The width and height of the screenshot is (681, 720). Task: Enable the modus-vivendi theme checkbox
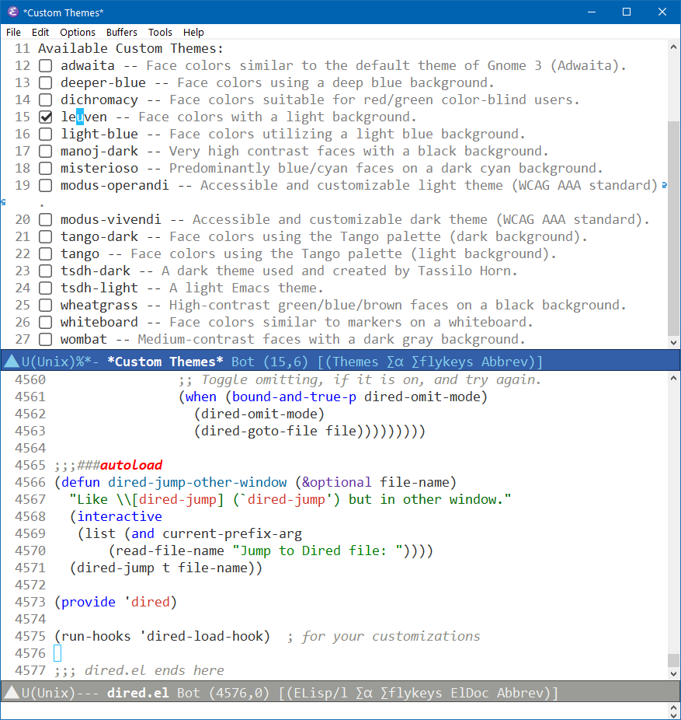pos(45,219)
